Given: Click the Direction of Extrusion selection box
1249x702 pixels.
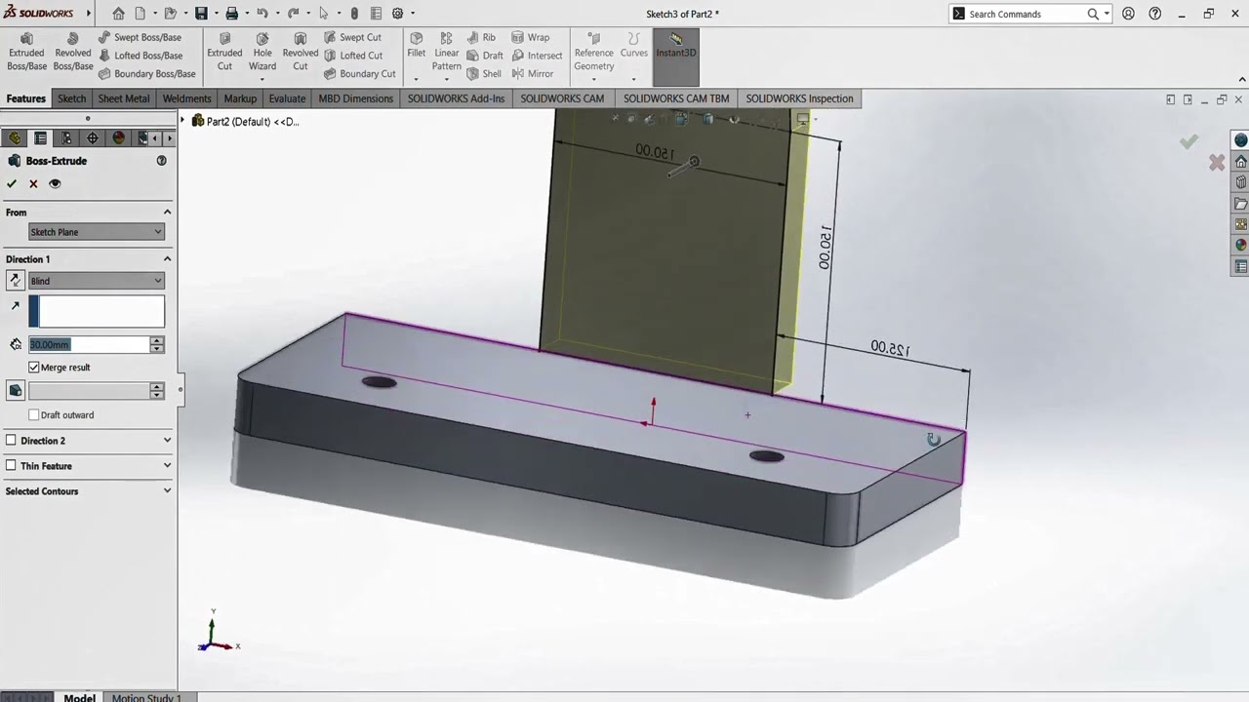Looking at the screenshot, I should (x=97, y=311).
